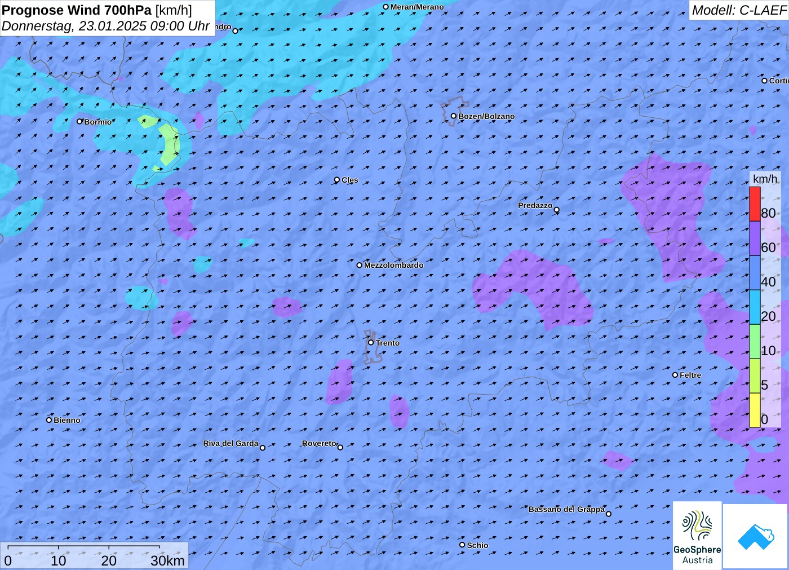Click the GeoSphere Austria logo
Image resolution: width=789 pixels, height=570 pixels.
(x=697, y=535)
